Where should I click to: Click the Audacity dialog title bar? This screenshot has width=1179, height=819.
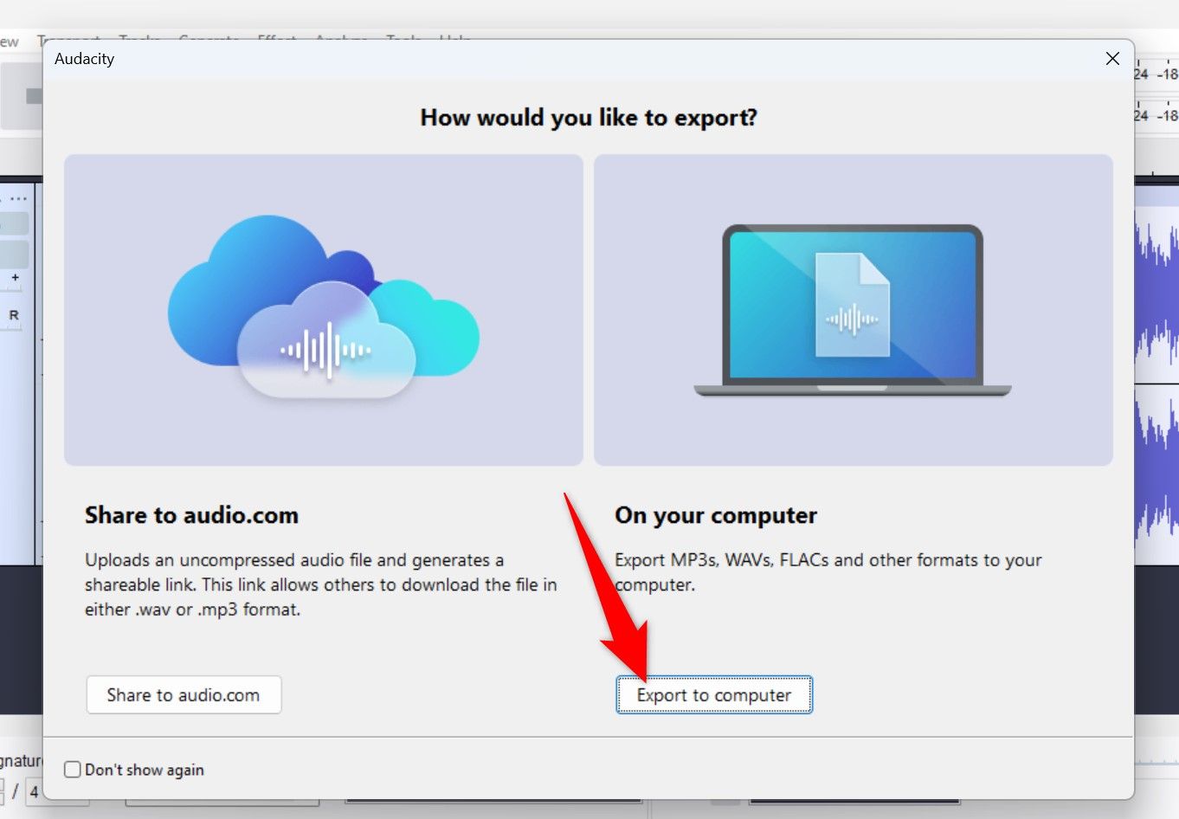[x=519, y=59]
